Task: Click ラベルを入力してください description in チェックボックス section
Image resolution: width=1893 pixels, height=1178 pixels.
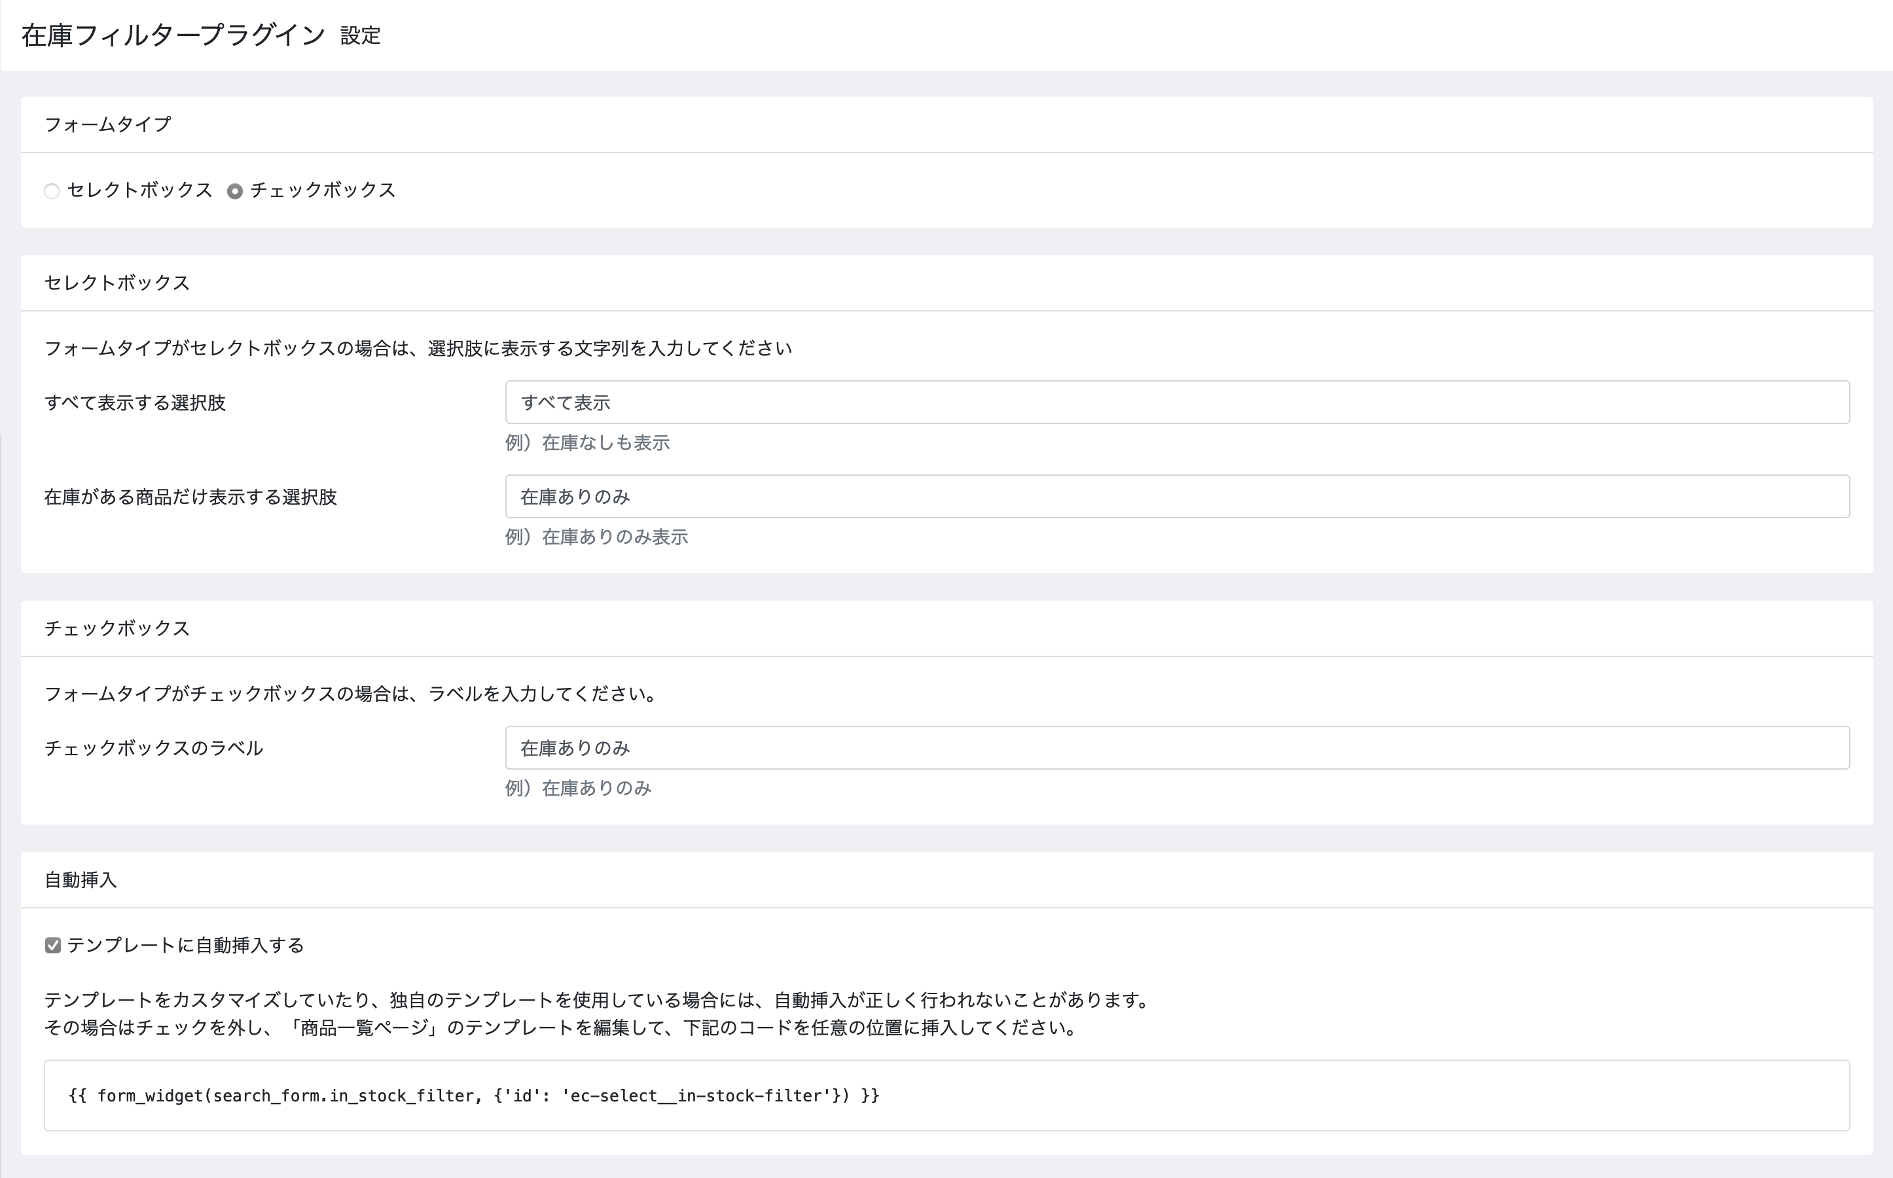Action: click(x=351, y=694)
